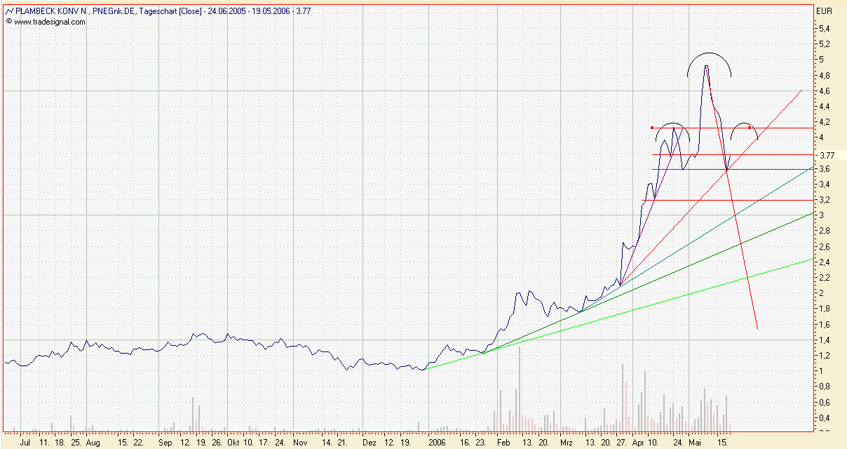Click the 1,6 value on the price axis
The image size is (847, 449).
click(825, 325)
